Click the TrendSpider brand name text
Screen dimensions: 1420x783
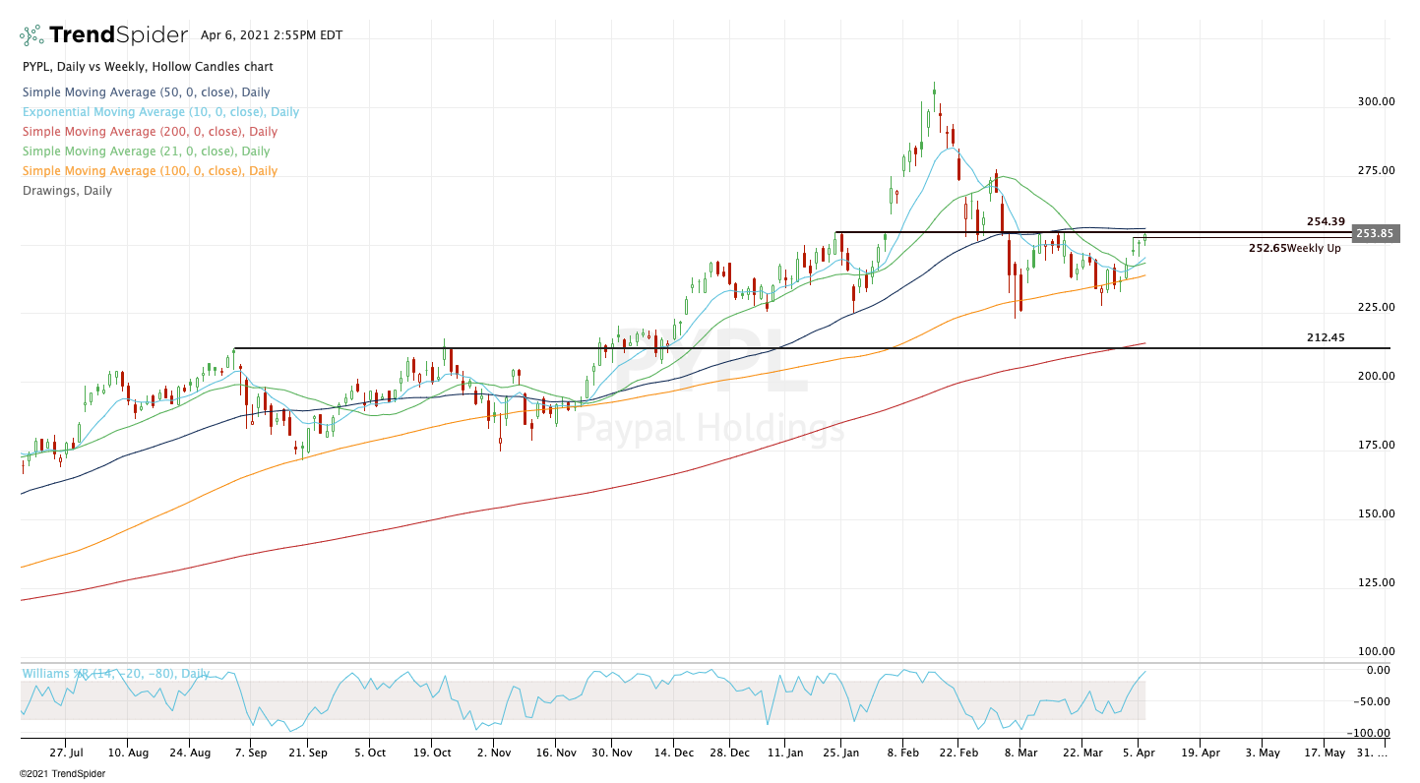coord(118,35)
